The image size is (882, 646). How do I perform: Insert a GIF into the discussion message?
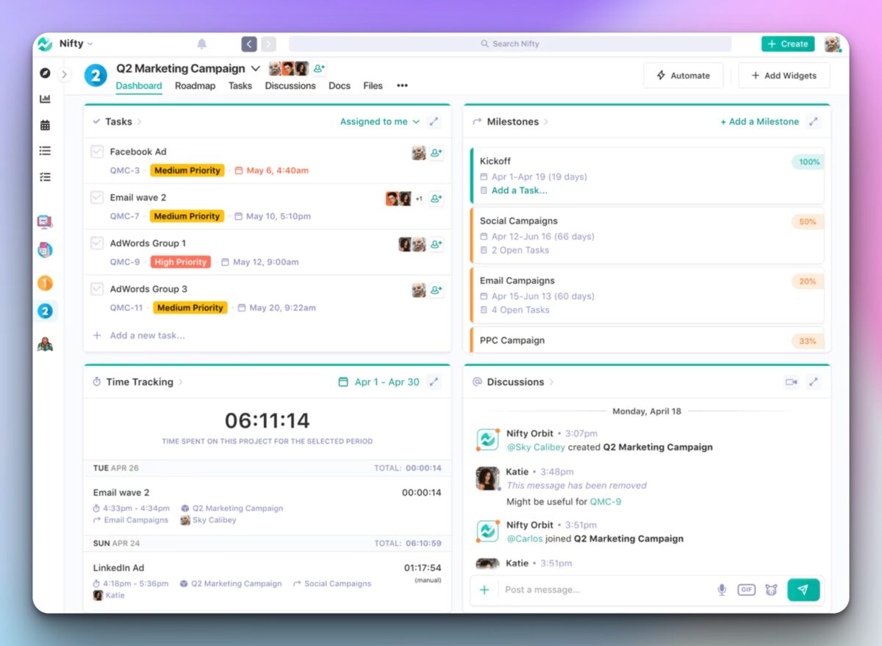point(746,589)
